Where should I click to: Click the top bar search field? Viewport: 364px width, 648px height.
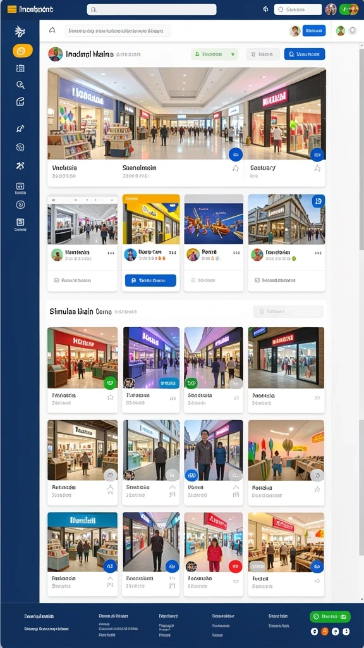(152, 9)
